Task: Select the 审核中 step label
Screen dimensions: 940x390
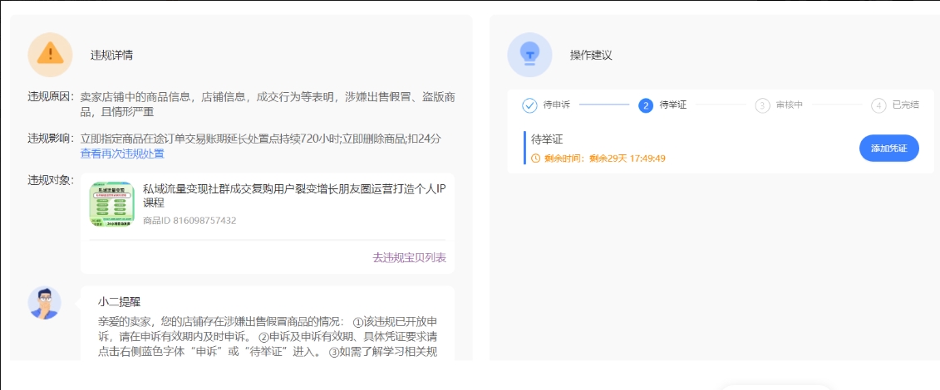Action: [x=789, y=105]
